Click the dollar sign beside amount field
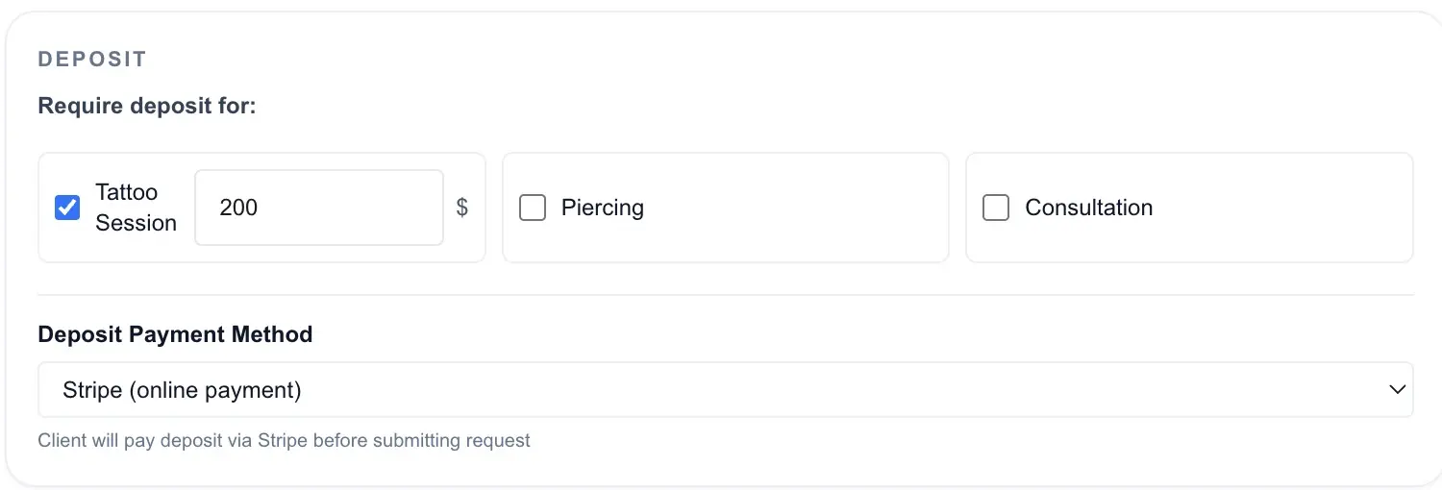Screen dimensions: 1442x490 tap(462, 208)
